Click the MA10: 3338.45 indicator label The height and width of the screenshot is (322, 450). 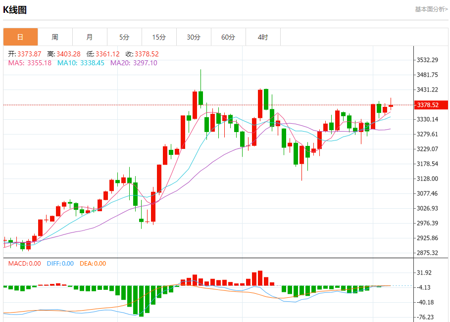81,63
